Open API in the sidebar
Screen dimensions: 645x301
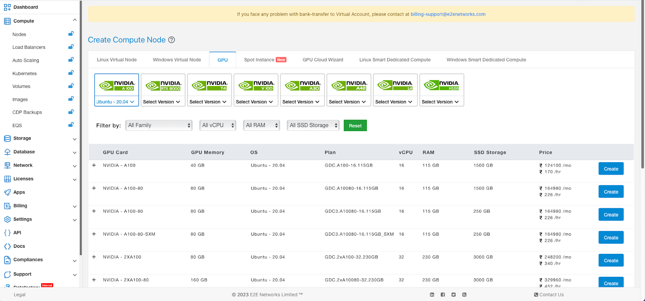pos(17,233)
